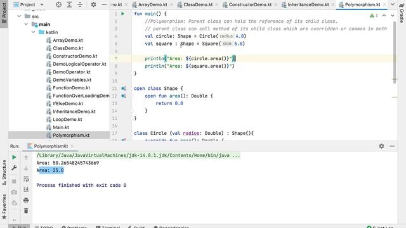Fold the Shape class at line 11
This screenshot has width=406, height=228.
[x=132, y=89]
